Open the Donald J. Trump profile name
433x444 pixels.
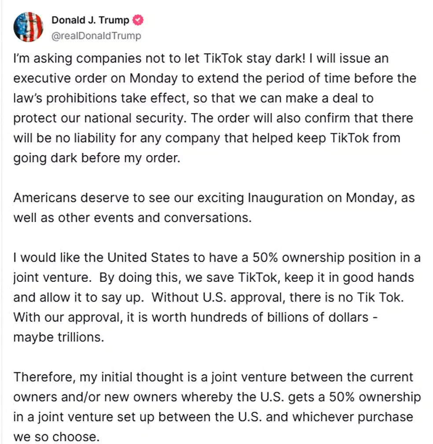click(x=90, y=19)
